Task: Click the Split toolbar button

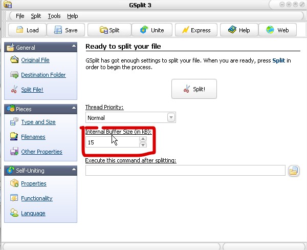Action: click(109, 30)
